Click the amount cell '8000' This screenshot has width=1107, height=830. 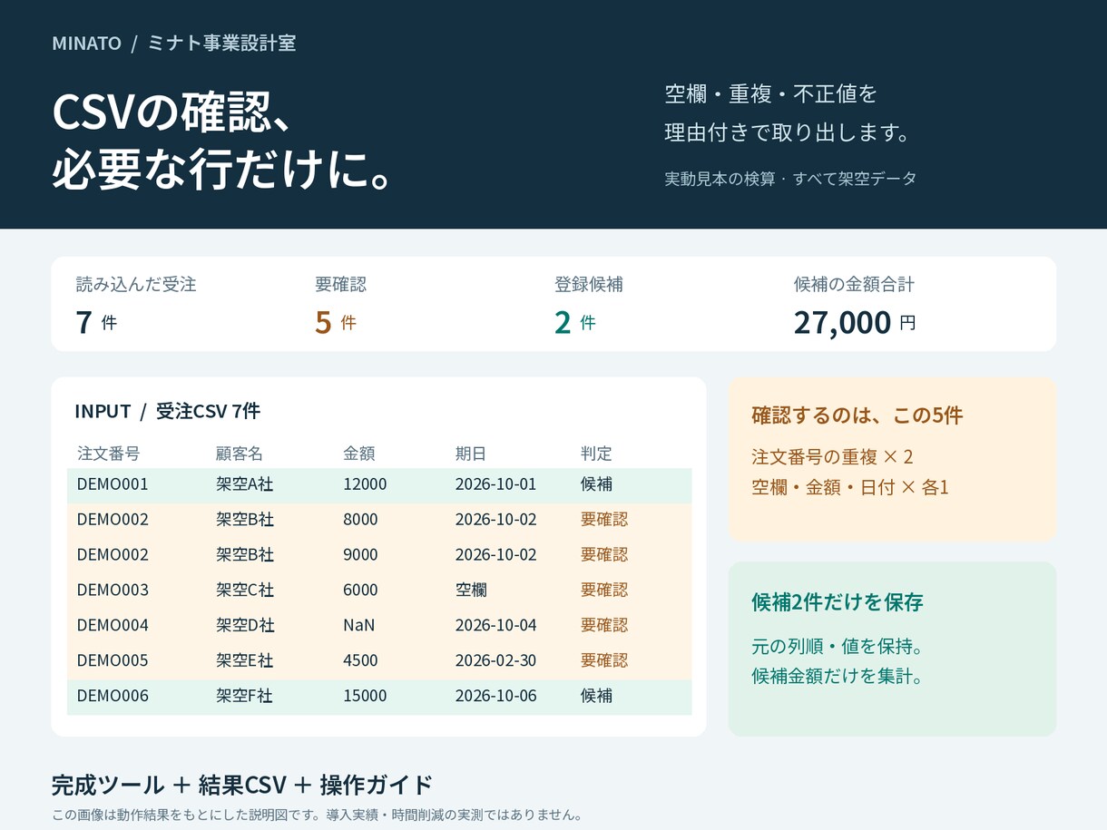360,520
